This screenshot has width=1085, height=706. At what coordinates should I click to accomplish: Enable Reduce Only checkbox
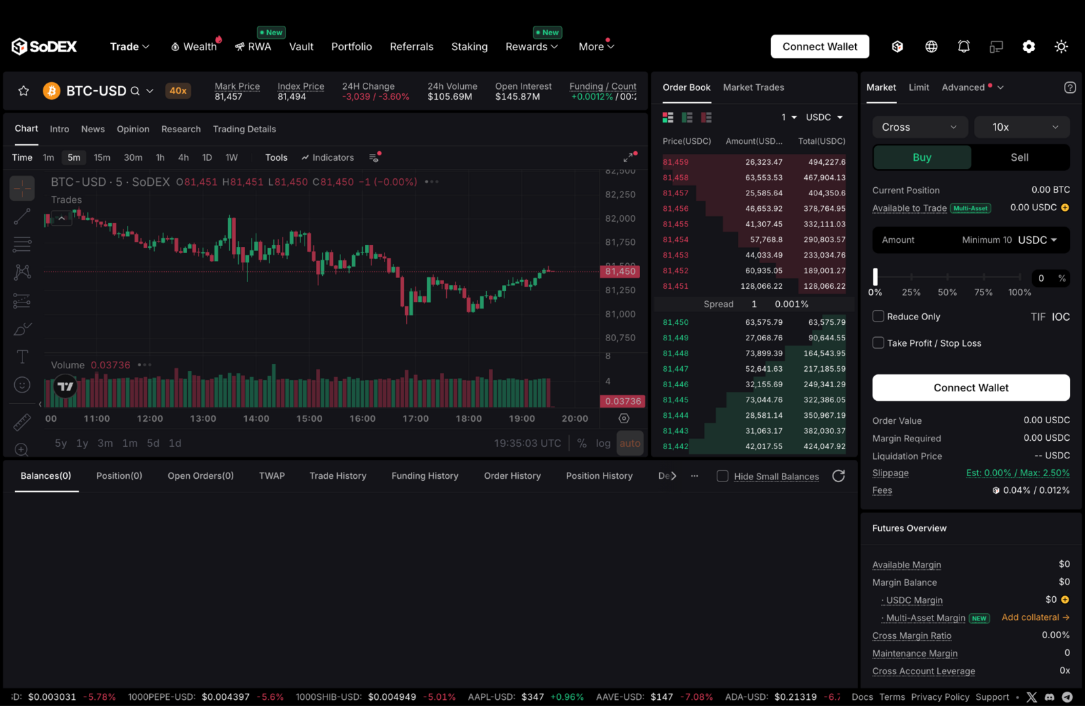point(878,316)
